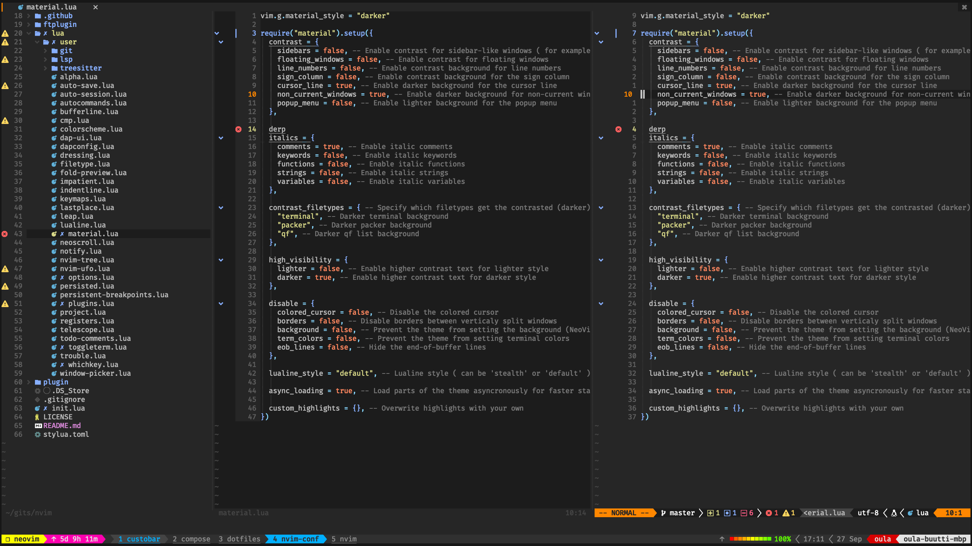
Task: Click the README.md markdown file icon
Action: click(x=38, y=426)
